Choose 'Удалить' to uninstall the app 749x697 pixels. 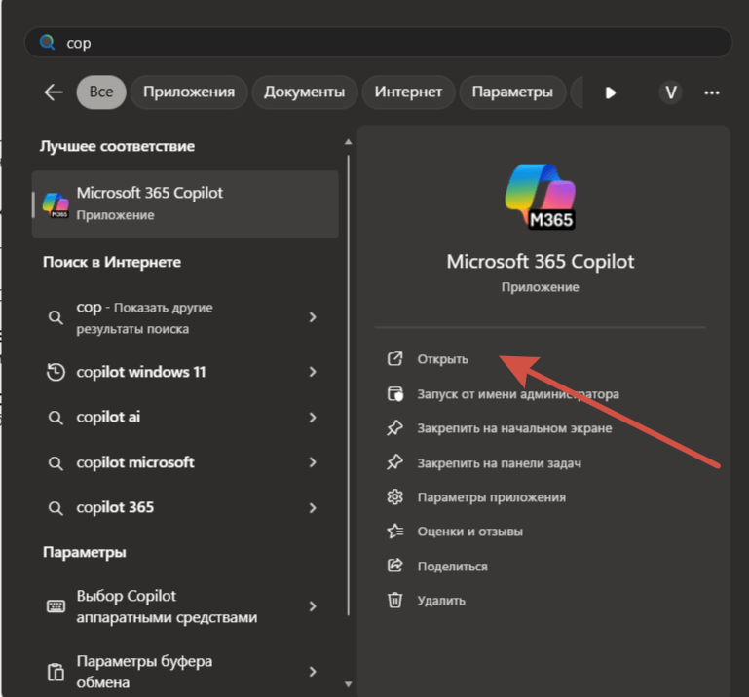(441, 601)
